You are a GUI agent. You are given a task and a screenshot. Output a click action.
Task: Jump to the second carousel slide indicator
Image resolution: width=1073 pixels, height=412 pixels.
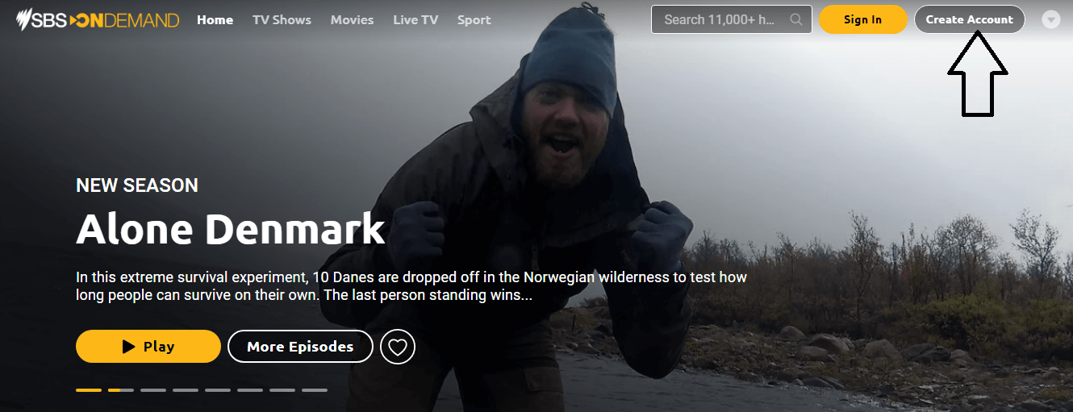[121, 390]
